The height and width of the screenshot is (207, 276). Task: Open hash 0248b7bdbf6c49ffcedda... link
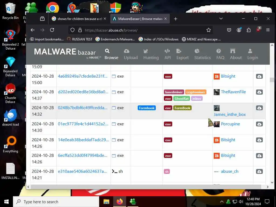pos(82,108)
